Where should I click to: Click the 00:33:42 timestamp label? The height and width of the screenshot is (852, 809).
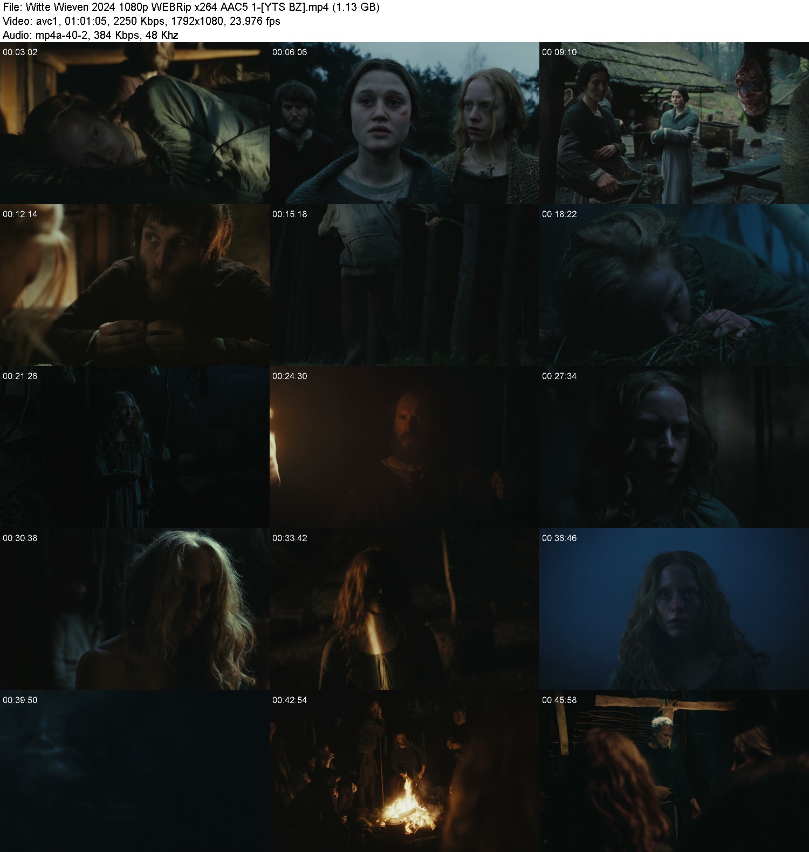(290, 538)
